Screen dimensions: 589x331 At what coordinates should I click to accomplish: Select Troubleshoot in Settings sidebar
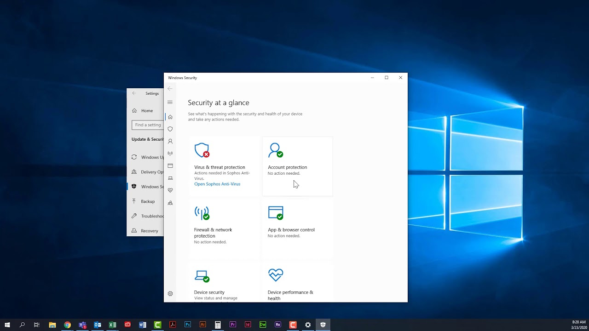[145, 216]
